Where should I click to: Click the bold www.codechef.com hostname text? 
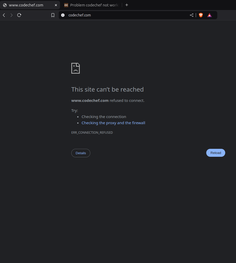pyautogui.click(x=90, y=101)
